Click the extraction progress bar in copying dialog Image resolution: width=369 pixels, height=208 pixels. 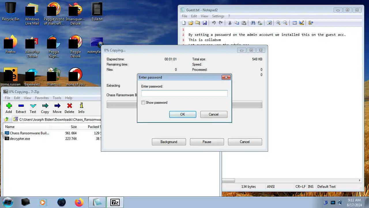(184, 104)
